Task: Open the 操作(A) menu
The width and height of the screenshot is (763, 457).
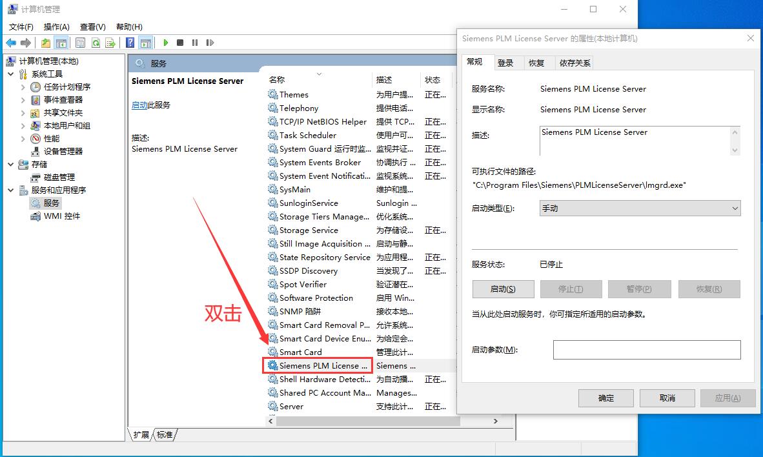Action: point(56,26)
